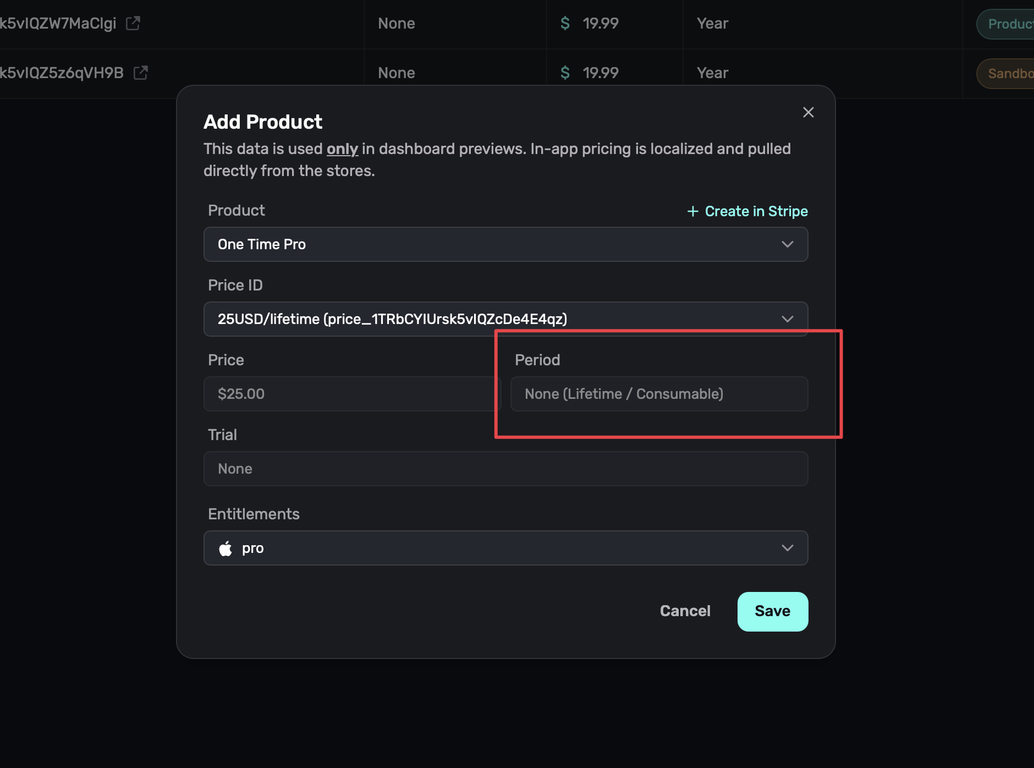Save the new product
The height and width of the screenshot is (768, 1034).
point(772,611)
